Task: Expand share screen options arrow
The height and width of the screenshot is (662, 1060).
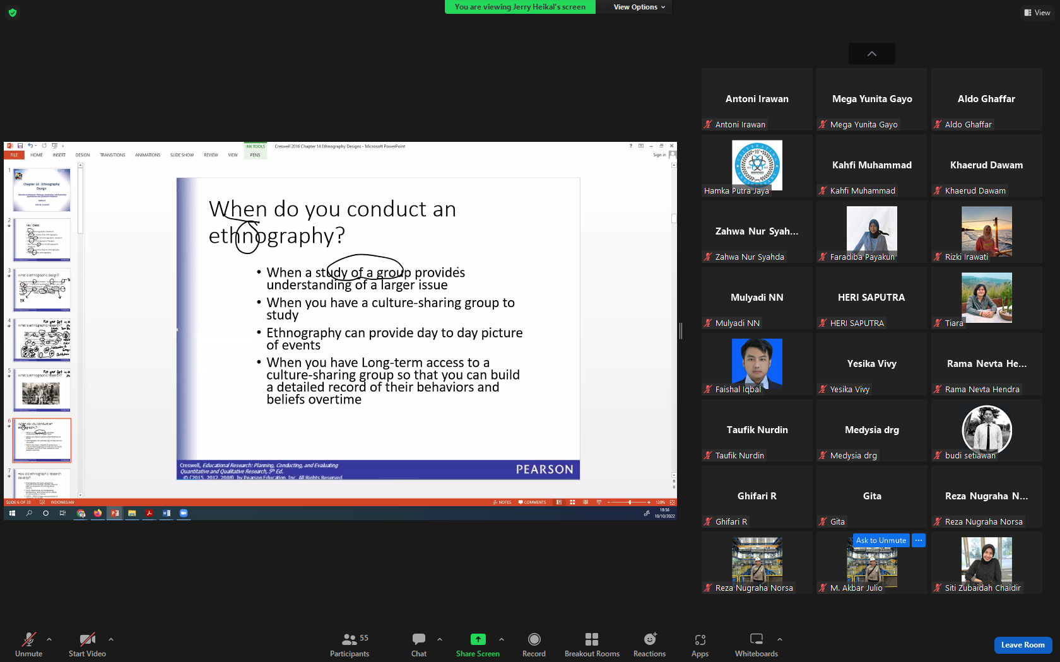Action: (502, 639)
